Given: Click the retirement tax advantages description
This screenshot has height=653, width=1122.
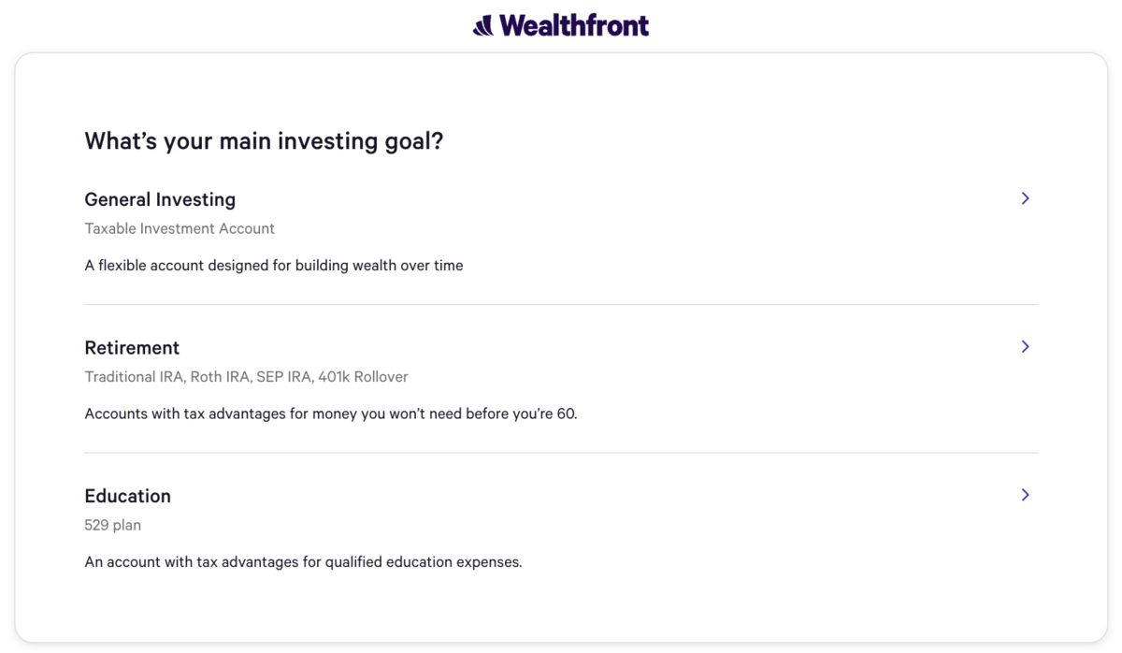Looking at the screenshot, I should [x=331, y=414].
